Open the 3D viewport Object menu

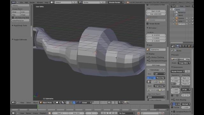[x=35, y=103]
